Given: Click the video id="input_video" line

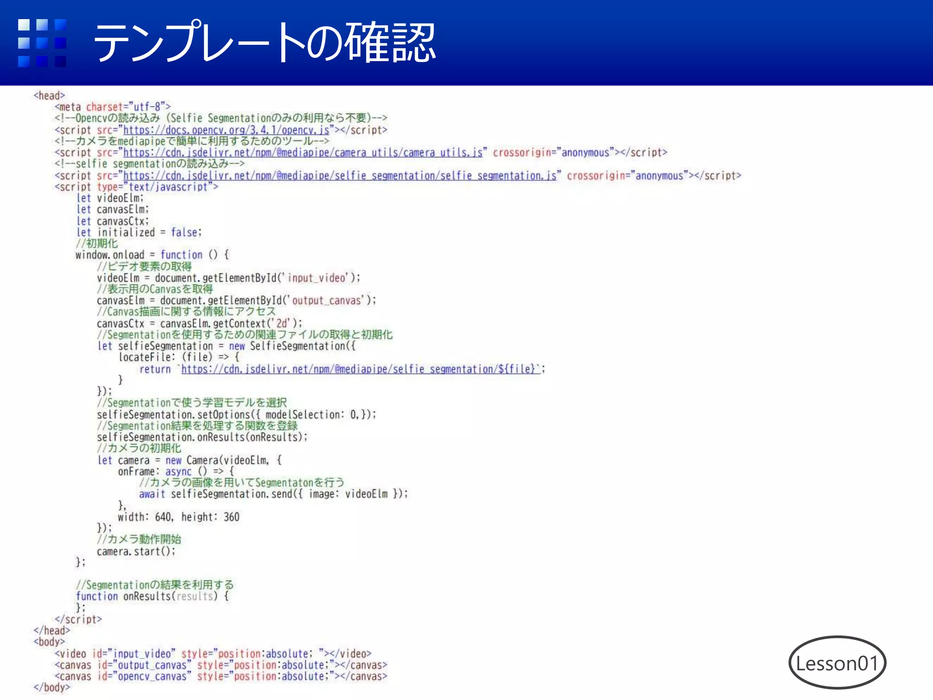Looking at the screenshot, I should pos(213,654).
